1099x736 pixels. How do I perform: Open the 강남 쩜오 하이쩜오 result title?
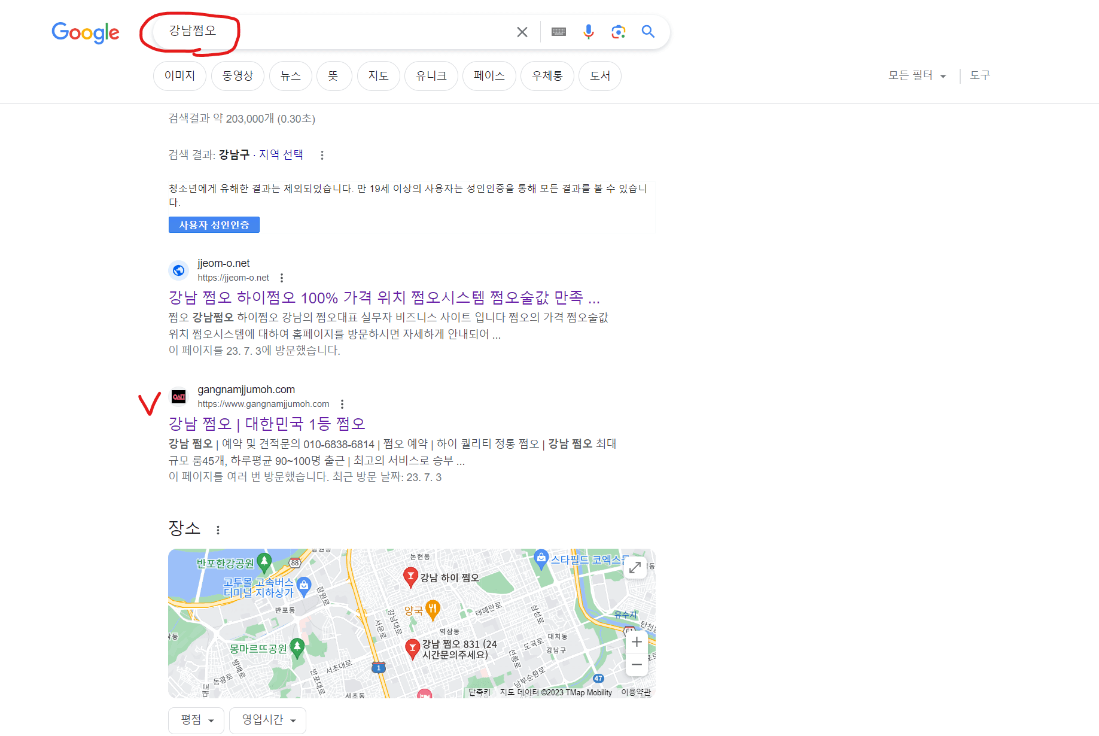(x=384, y=297)
